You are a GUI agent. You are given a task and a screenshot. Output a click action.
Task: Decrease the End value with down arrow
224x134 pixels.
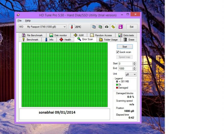tap(134, 69)
